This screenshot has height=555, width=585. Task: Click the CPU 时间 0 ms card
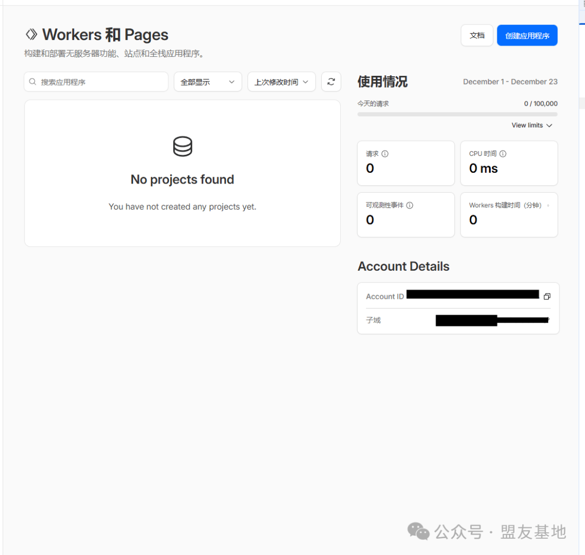pos(509,163)
